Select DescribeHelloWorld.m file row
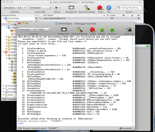The height and width of the screenshot is (132, 155). click(90, 18)
